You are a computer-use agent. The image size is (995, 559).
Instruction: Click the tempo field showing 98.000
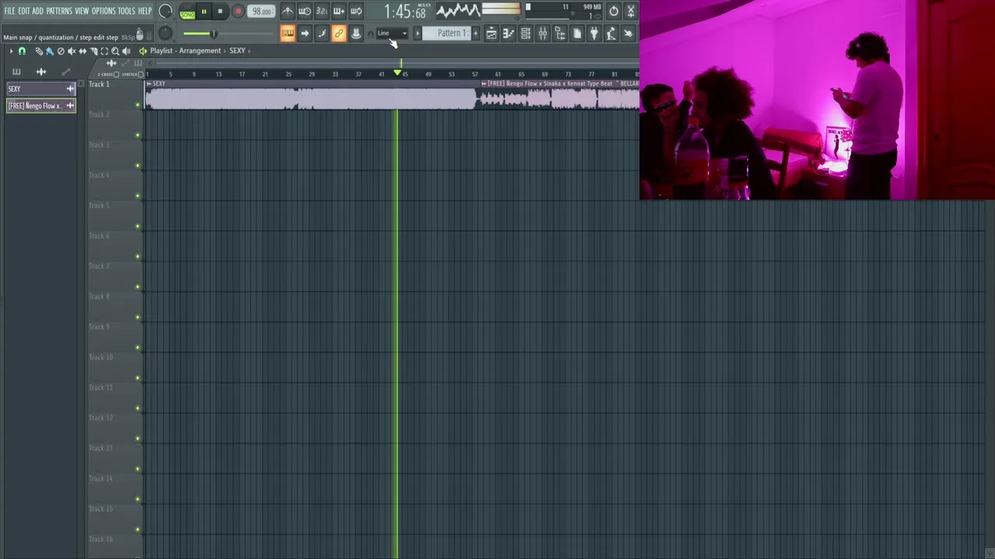click(x=261, y=12)
